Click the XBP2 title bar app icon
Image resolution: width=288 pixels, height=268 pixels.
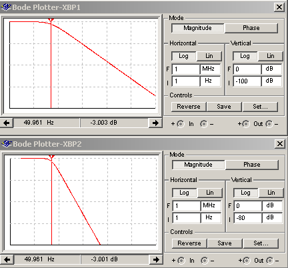pyautogui.click(x=7, y=144)
